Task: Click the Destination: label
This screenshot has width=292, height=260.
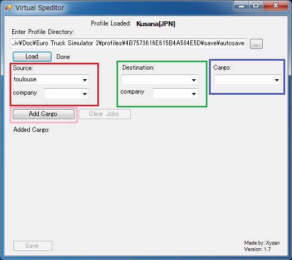Action: 138,68
